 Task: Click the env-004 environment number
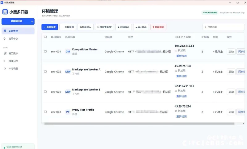pyautogui.click(x=56, y=112)
